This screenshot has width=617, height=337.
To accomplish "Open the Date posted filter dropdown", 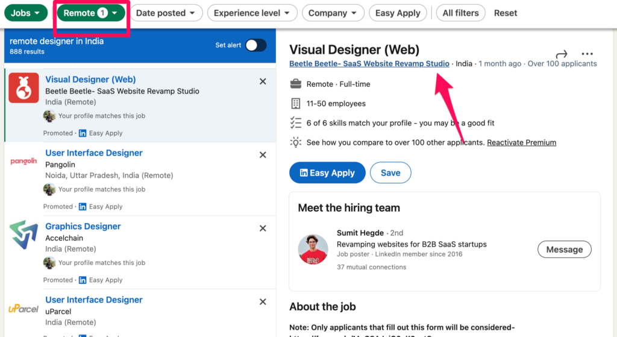I will click(x=166, y=13).
